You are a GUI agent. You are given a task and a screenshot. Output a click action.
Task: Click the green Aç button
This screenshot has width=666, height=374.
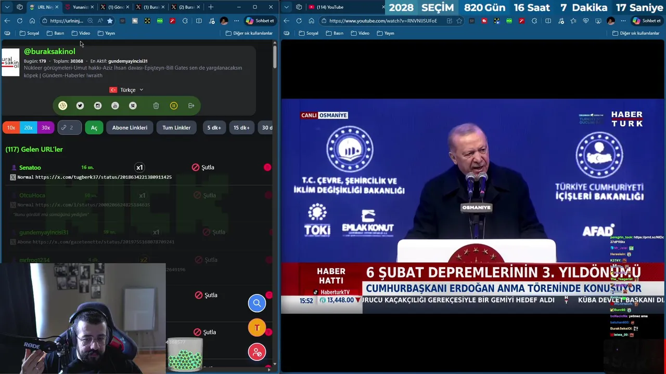(94, 127)
